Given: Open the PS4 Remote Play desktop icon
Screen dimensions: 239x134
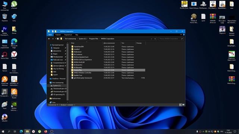Looking at the screenshot, I should [x=203, y=5].
